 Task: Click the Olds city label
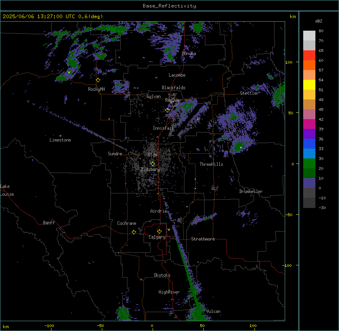click(153, 155)
